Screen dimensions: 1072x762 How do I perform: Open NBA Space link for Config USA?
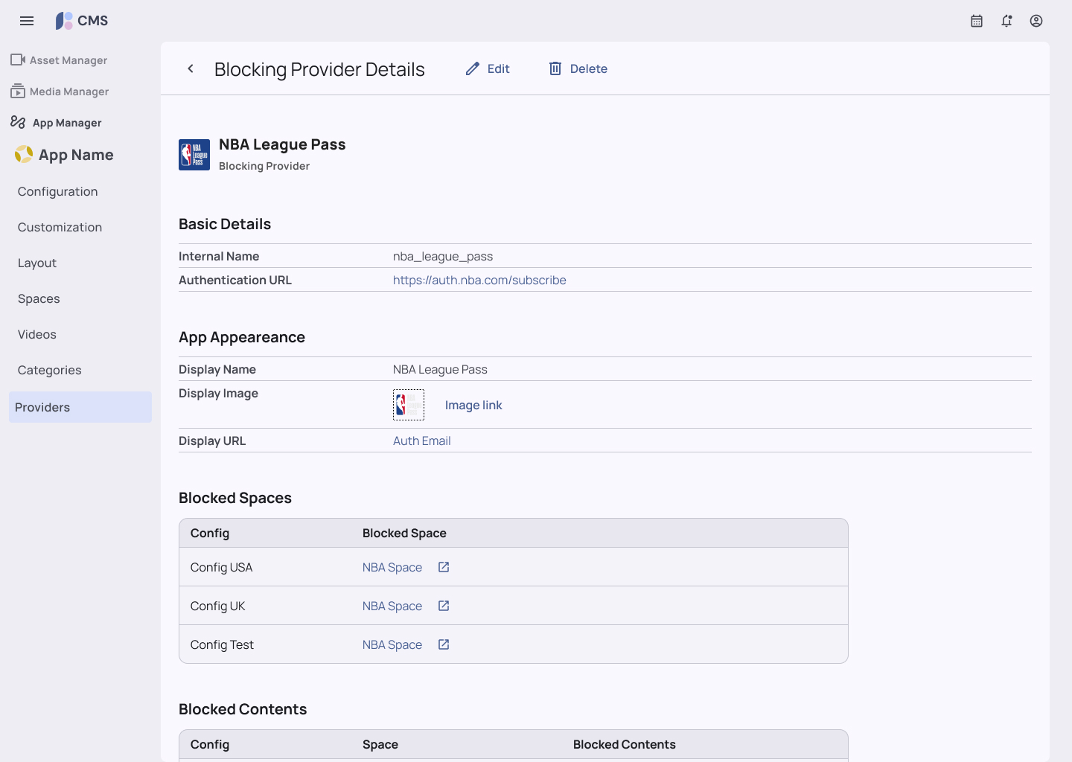[392, 567]
